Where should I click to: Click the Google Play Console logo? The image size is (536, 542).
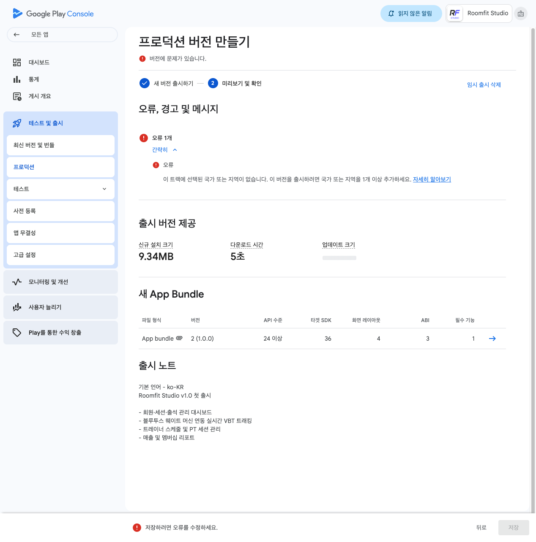coord(53,14)
